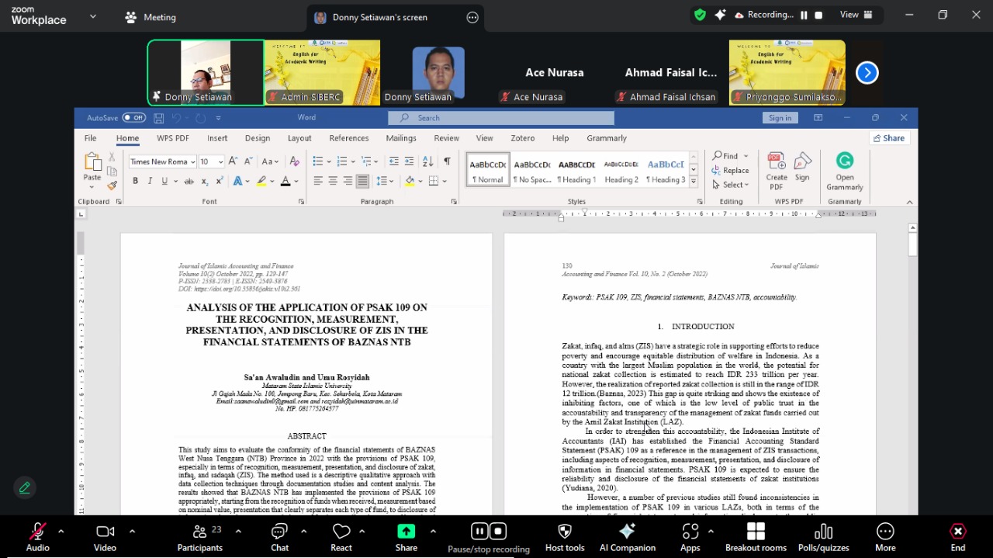Pause the recording in top bar

804,15
